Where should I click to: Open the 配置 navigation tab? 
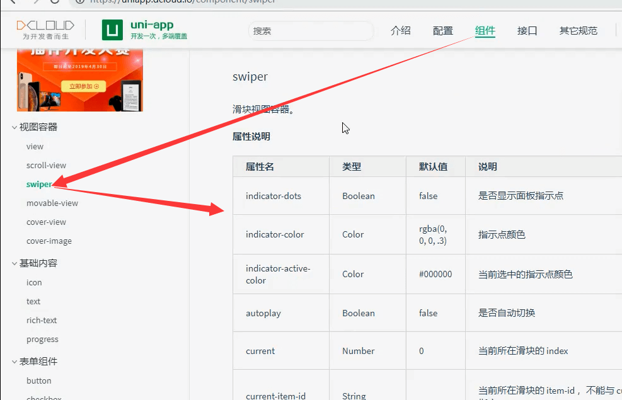click(x=442, y=30)
